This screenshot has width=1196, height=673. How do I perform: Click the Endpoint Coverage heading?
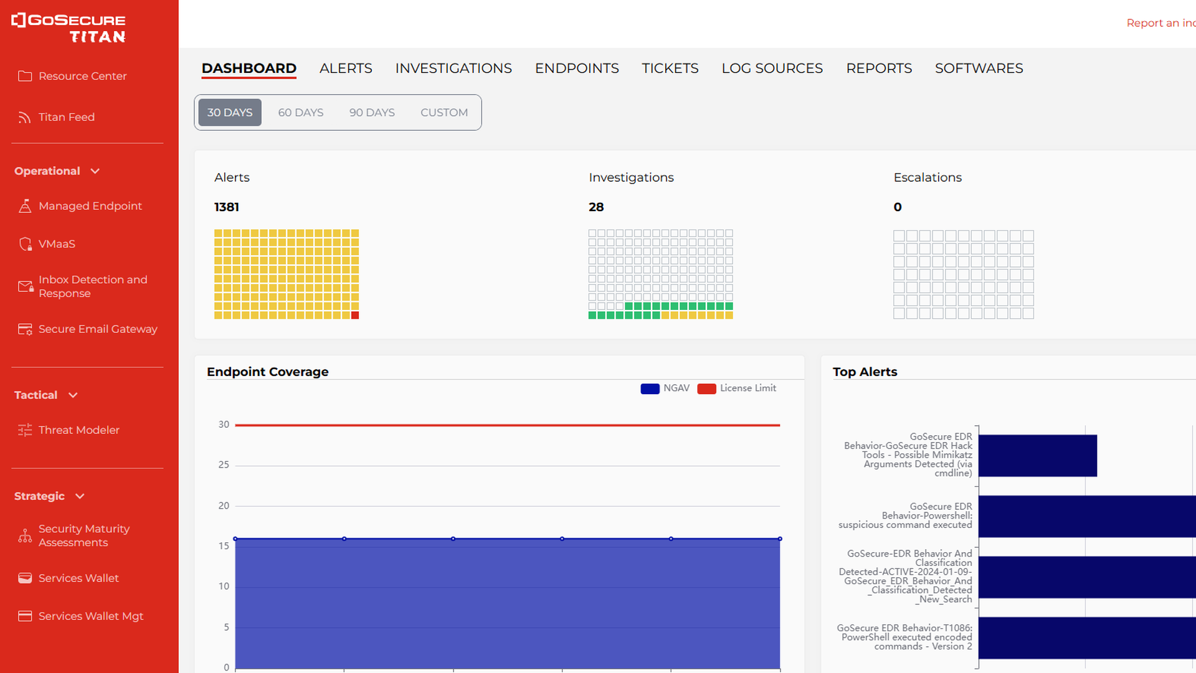[x=268, y=372]
